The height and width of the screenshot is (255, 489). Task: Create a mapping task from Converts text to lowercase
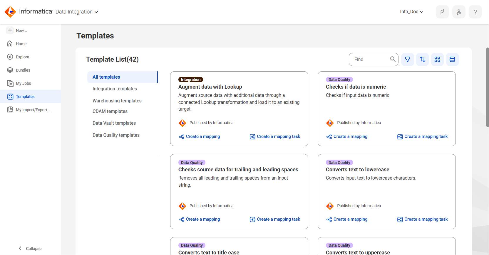(x=423, y=219)
